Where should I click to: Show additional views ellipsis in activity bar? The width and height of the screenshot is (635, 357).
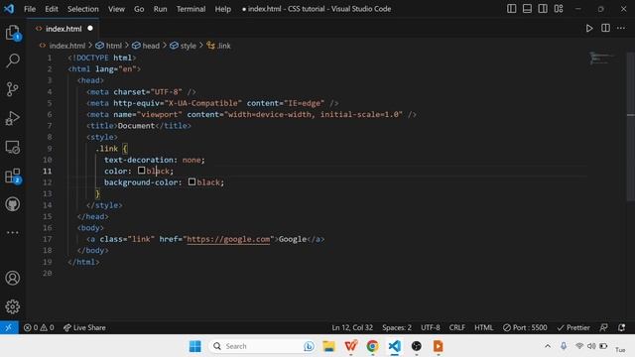pos(13,233)
